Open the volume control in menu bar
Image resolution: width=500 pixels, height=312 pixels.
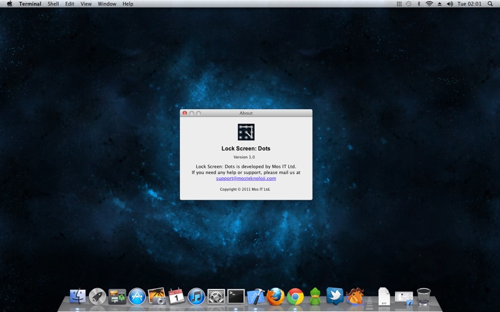[x=450, y=4]
